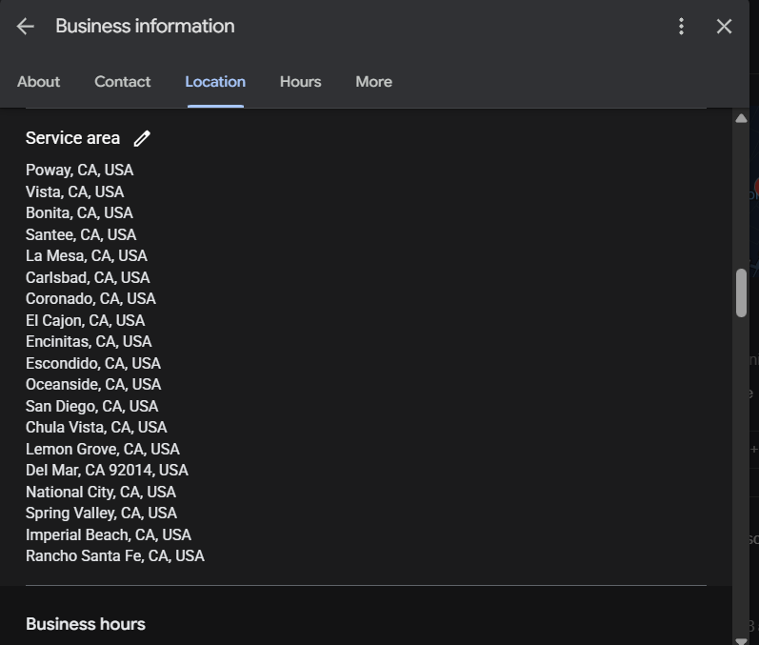Click the vertical scrollbar thumb
Screen dimensions: 759x645
741,292
